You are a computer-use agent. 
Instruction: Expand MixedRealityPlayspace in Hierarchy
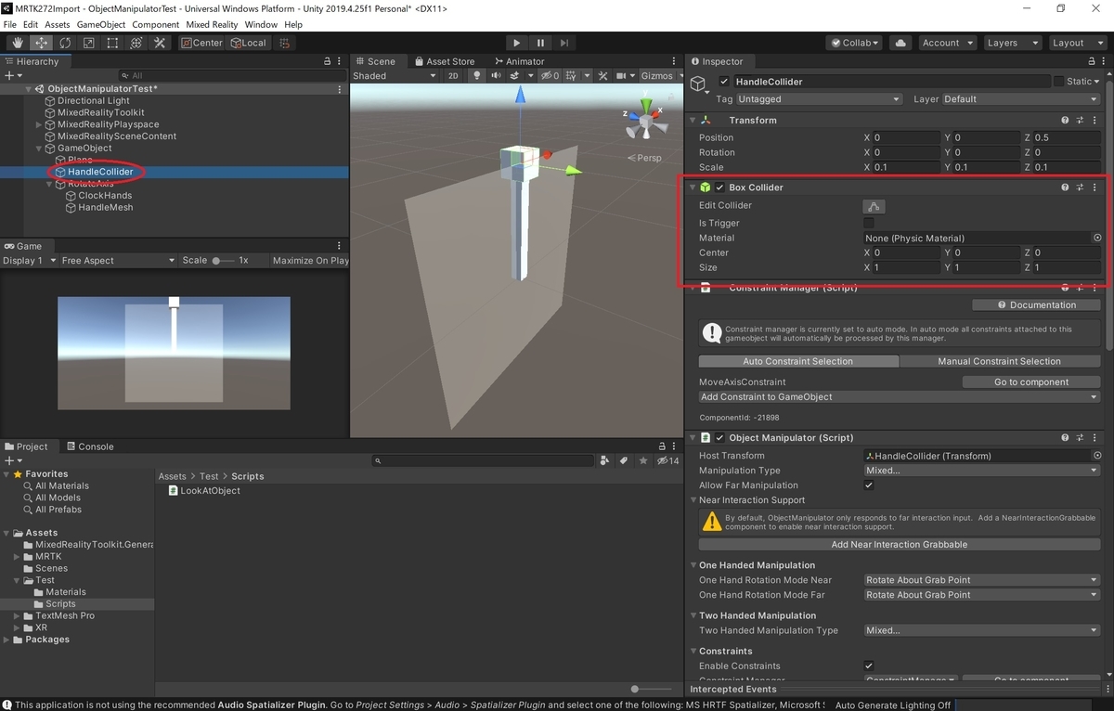[x=39, y=124]
